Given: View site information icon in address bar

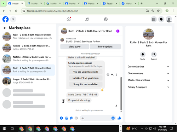Looking at the screenshot, I should tap(24, 11).
